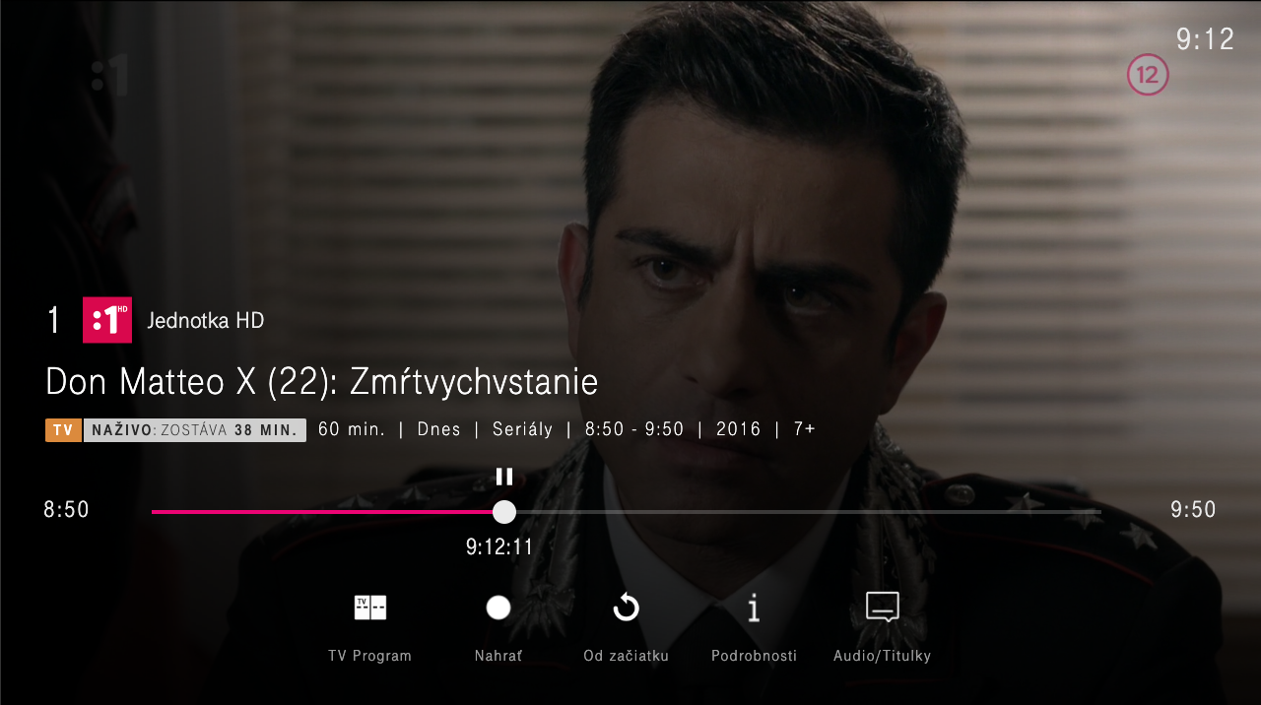
Task: Open Podrobnosti info icon
Action: (x=754, y=609)
